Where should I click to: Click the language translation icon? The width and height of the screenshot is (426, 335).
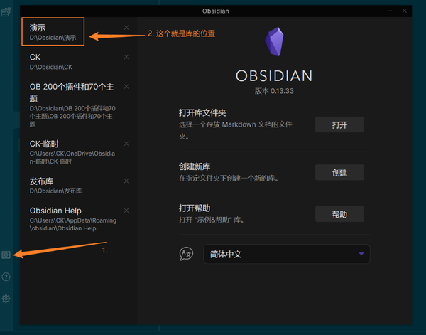[x=186, y=254]
